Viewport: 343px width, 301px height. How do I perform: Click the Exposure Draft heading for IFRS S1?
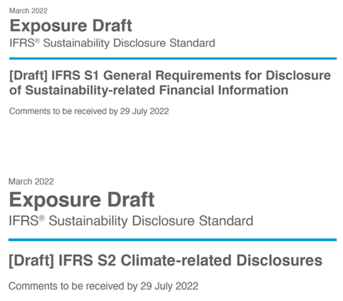[x=70, y=25]
